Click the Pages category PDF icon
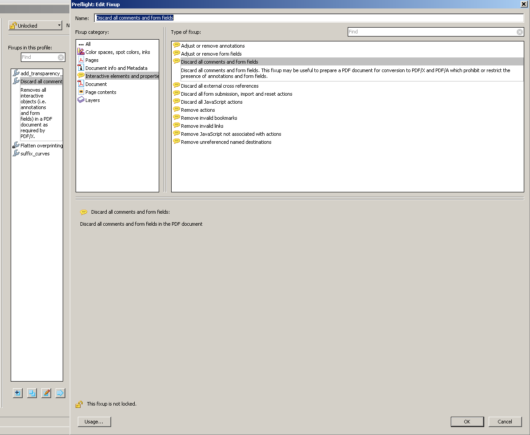The width and height of the screenshot is (530, 435). (81, 60)
